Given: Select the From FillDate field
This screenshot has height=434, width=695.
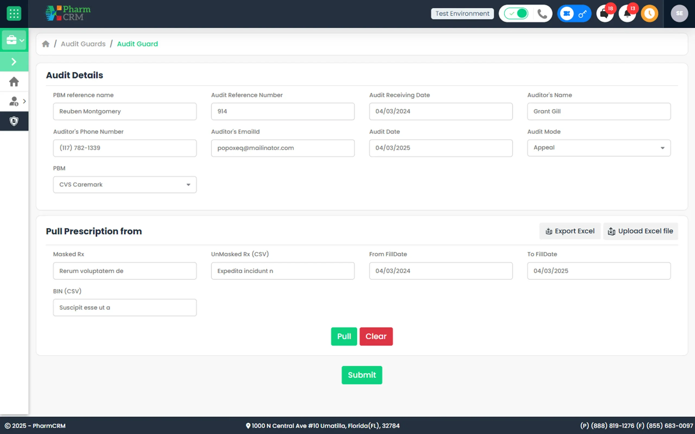Looking at the screenshot, I should [441, 271].
